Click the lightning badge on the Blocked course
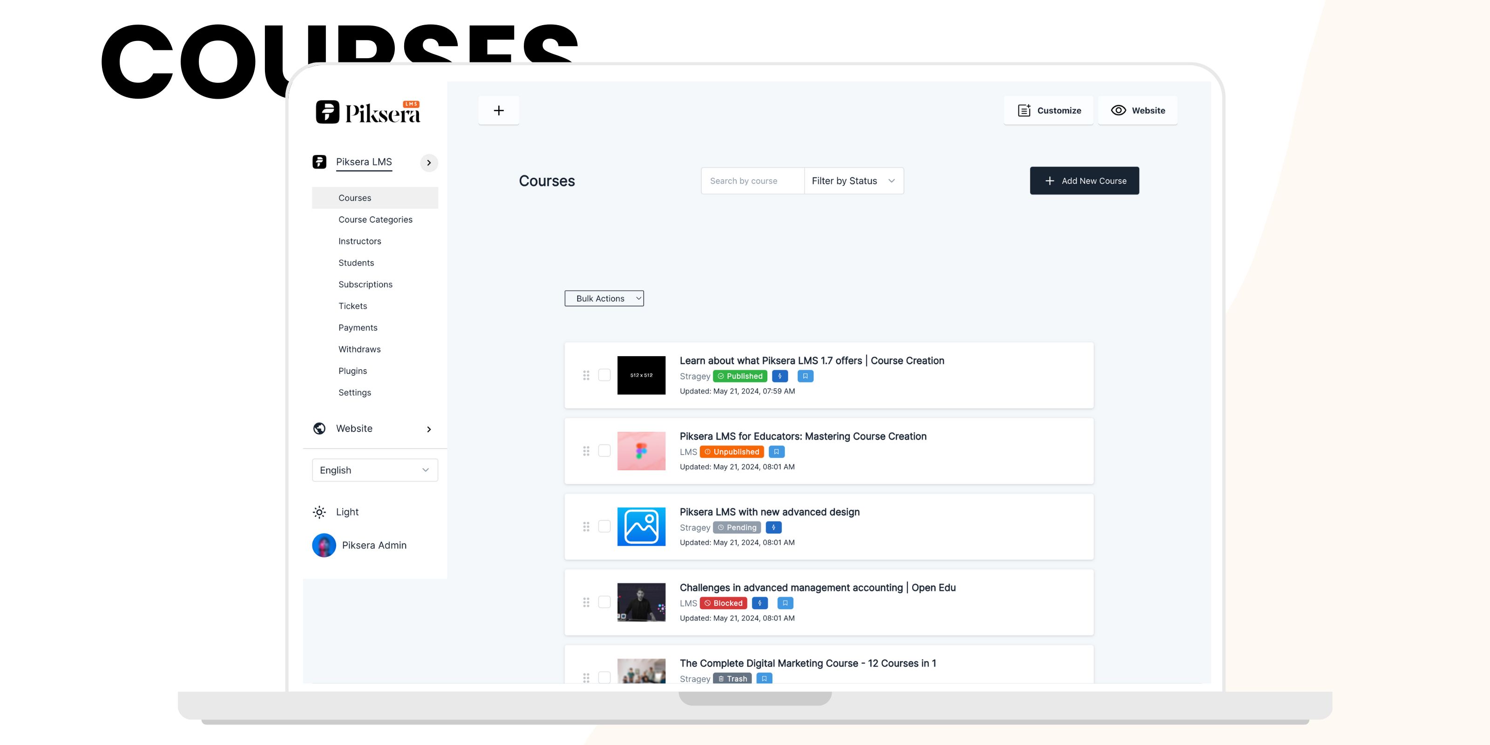This screenshot has height=745, width=1490. tap(759, 603)
